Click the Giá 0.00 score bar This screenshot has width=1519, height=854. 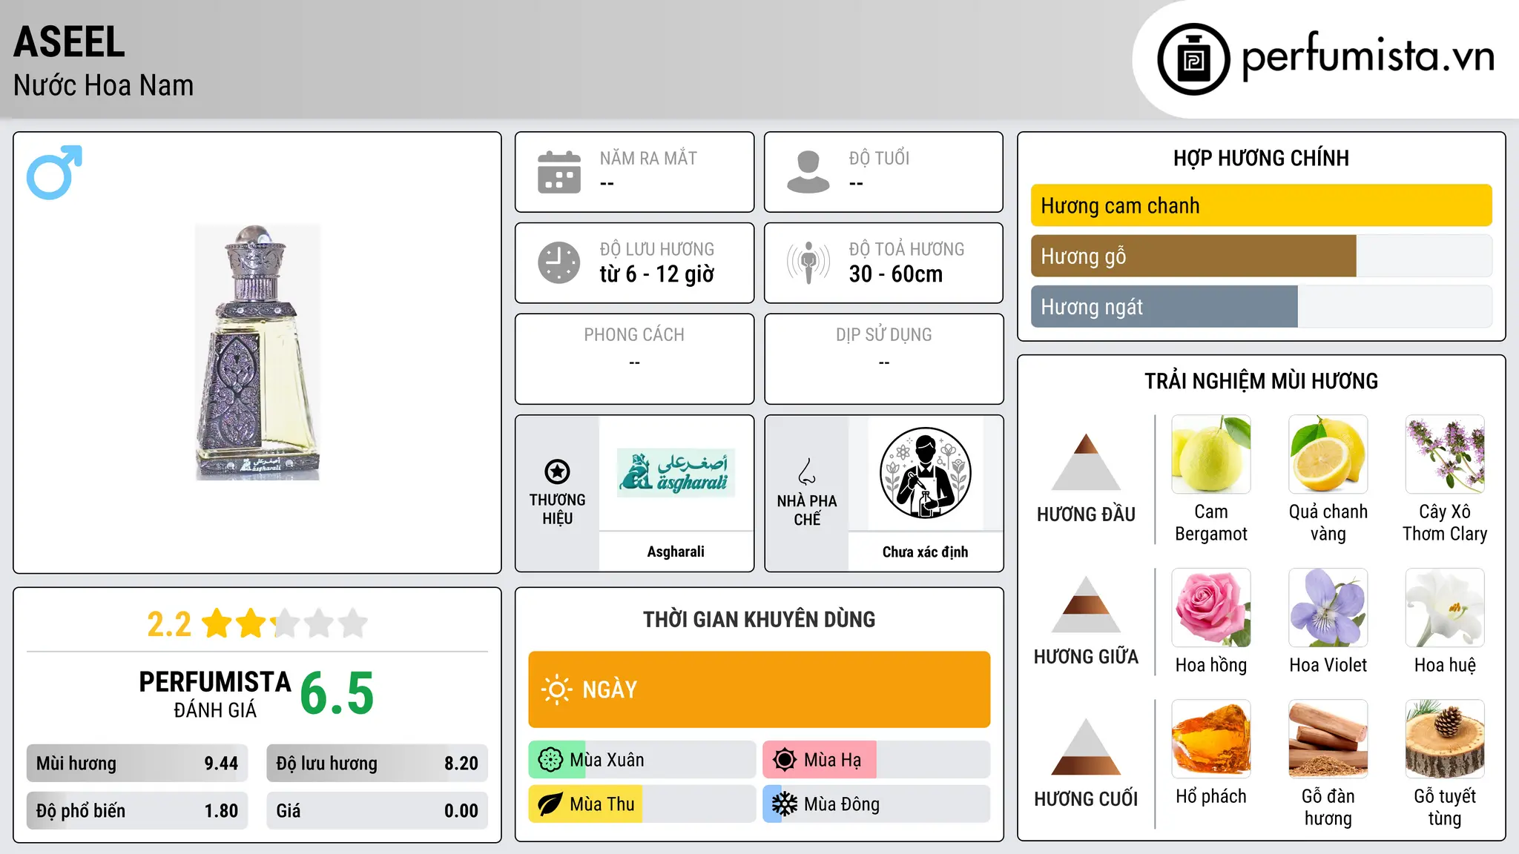(x=378, y=810)
